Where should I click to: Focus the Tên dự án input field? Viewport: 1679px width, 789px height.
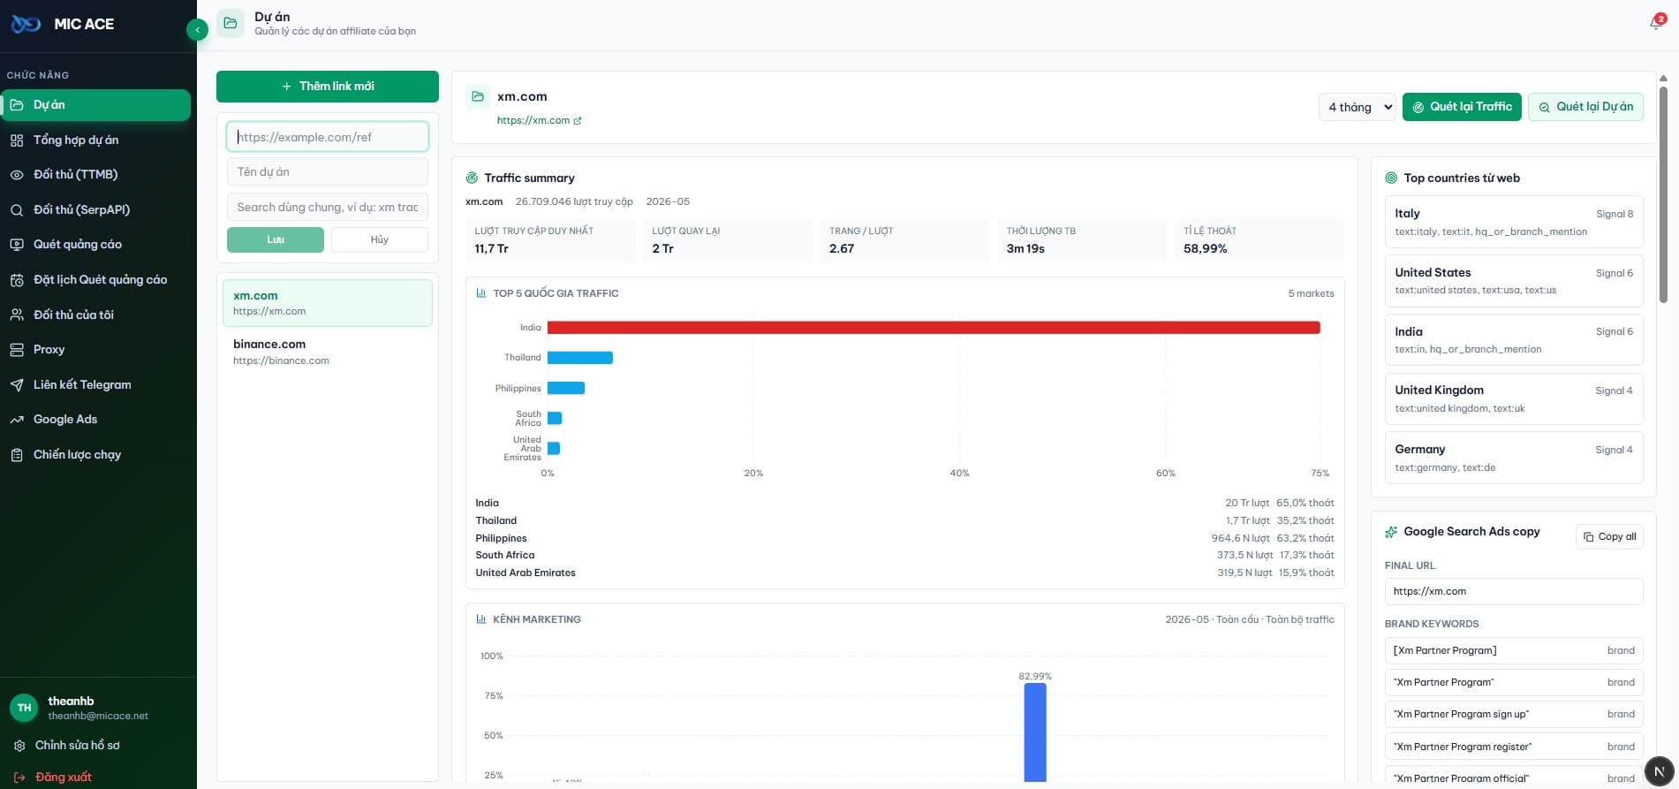(x=328, y=172)
